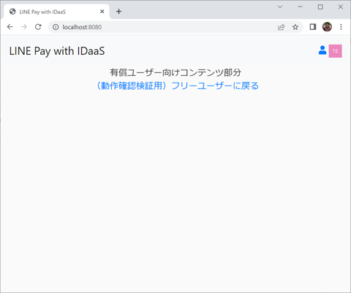The image size is (351, 293).
Task: Open a new tab with the plus button
Action: [118, 12]
